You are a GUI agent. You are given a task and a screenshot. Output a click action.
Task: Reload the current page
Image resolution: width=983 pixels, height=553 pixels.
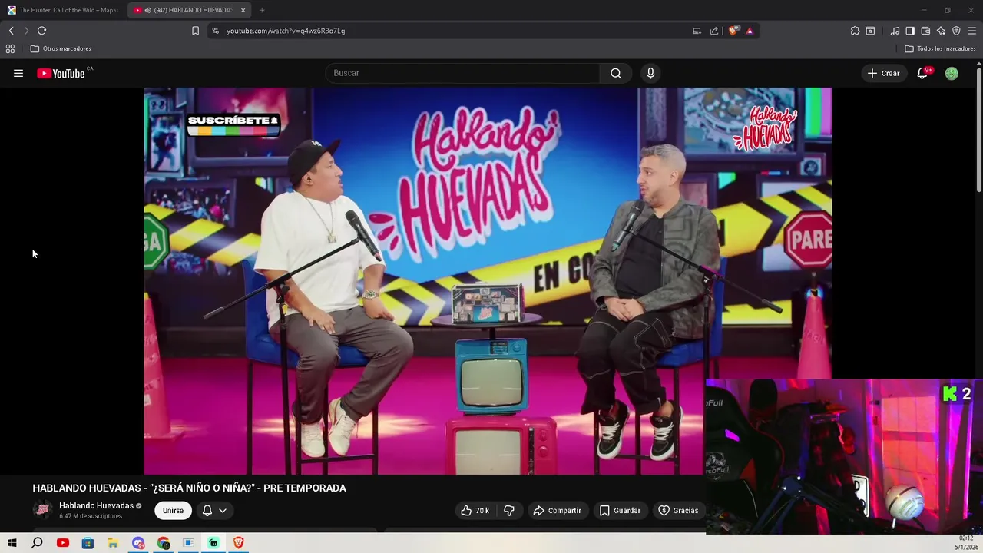pyautogui.click(x=42, y=31)
